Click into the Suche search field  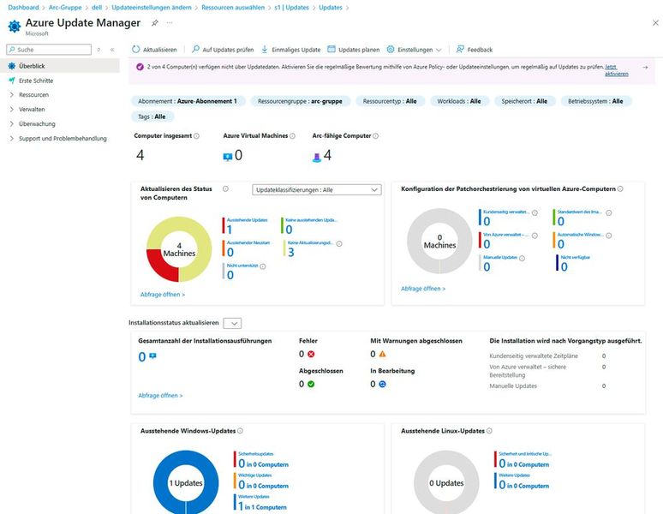click(x=49, y=50)
